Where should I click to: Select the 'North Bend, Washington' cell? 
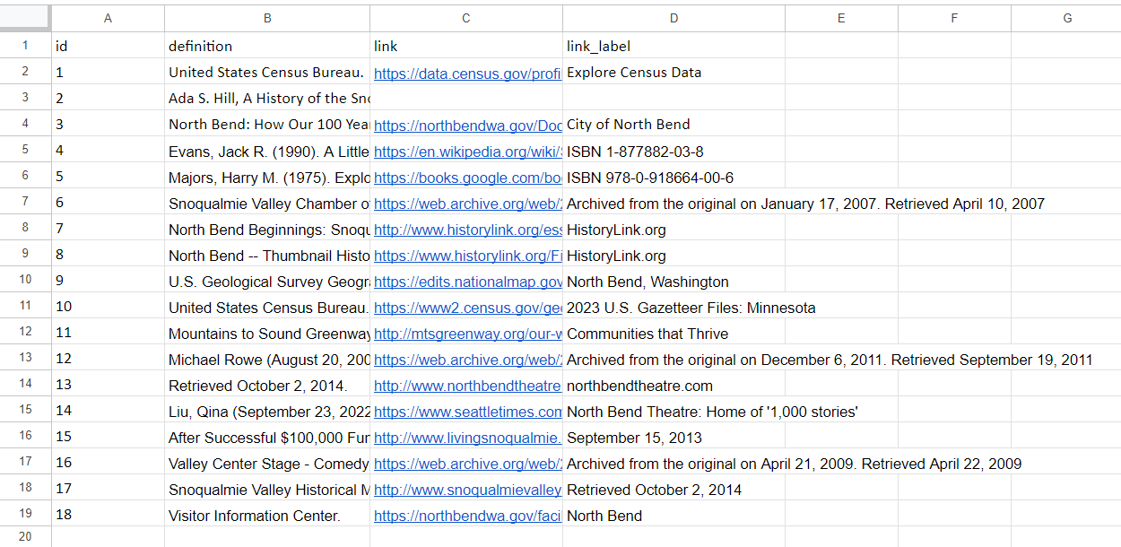(674, 281)
